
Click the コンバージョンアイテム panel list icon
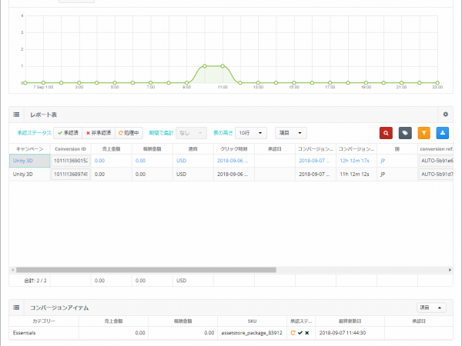coord(16,308)
